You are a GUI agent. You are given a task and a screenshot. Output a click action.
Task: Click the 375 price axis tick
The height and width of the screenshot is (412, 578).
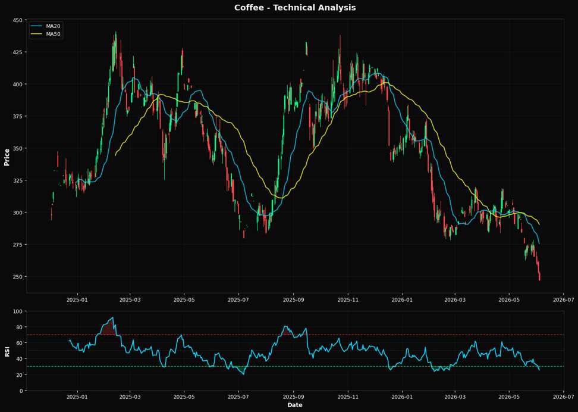click(18, 116)
